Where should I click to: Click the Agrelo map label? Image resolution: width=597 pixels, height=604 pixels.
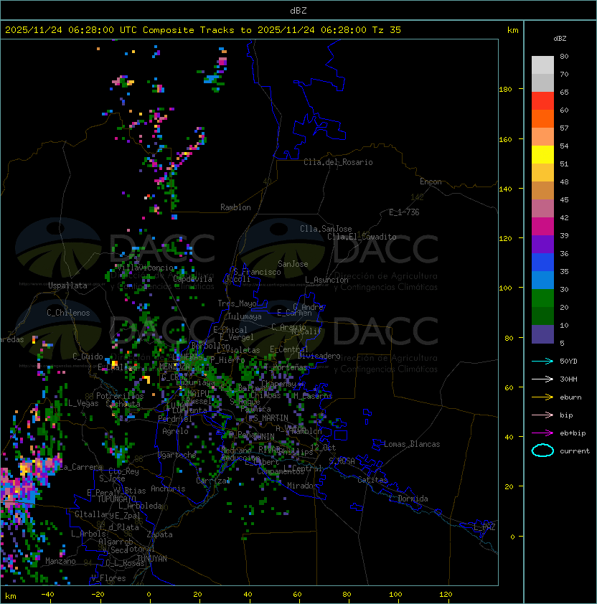(x=175, y=431)
